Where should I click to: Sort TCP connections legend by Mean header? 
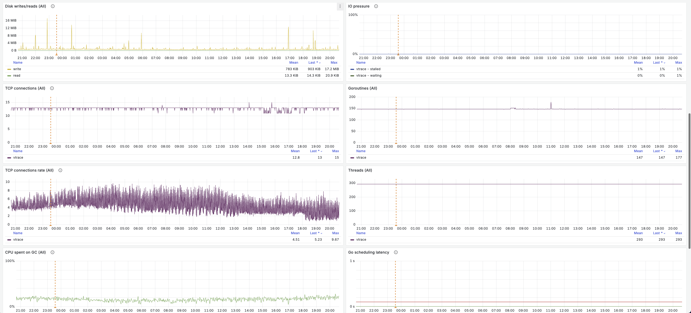295,151
